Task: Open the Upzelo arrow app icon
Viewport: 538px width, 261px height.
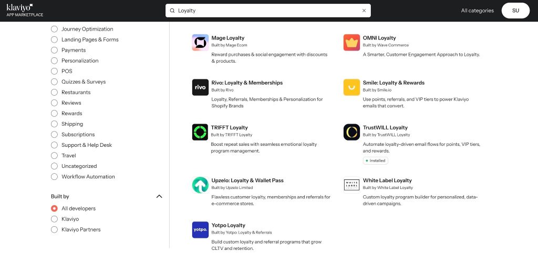Action: pos(200,185)
